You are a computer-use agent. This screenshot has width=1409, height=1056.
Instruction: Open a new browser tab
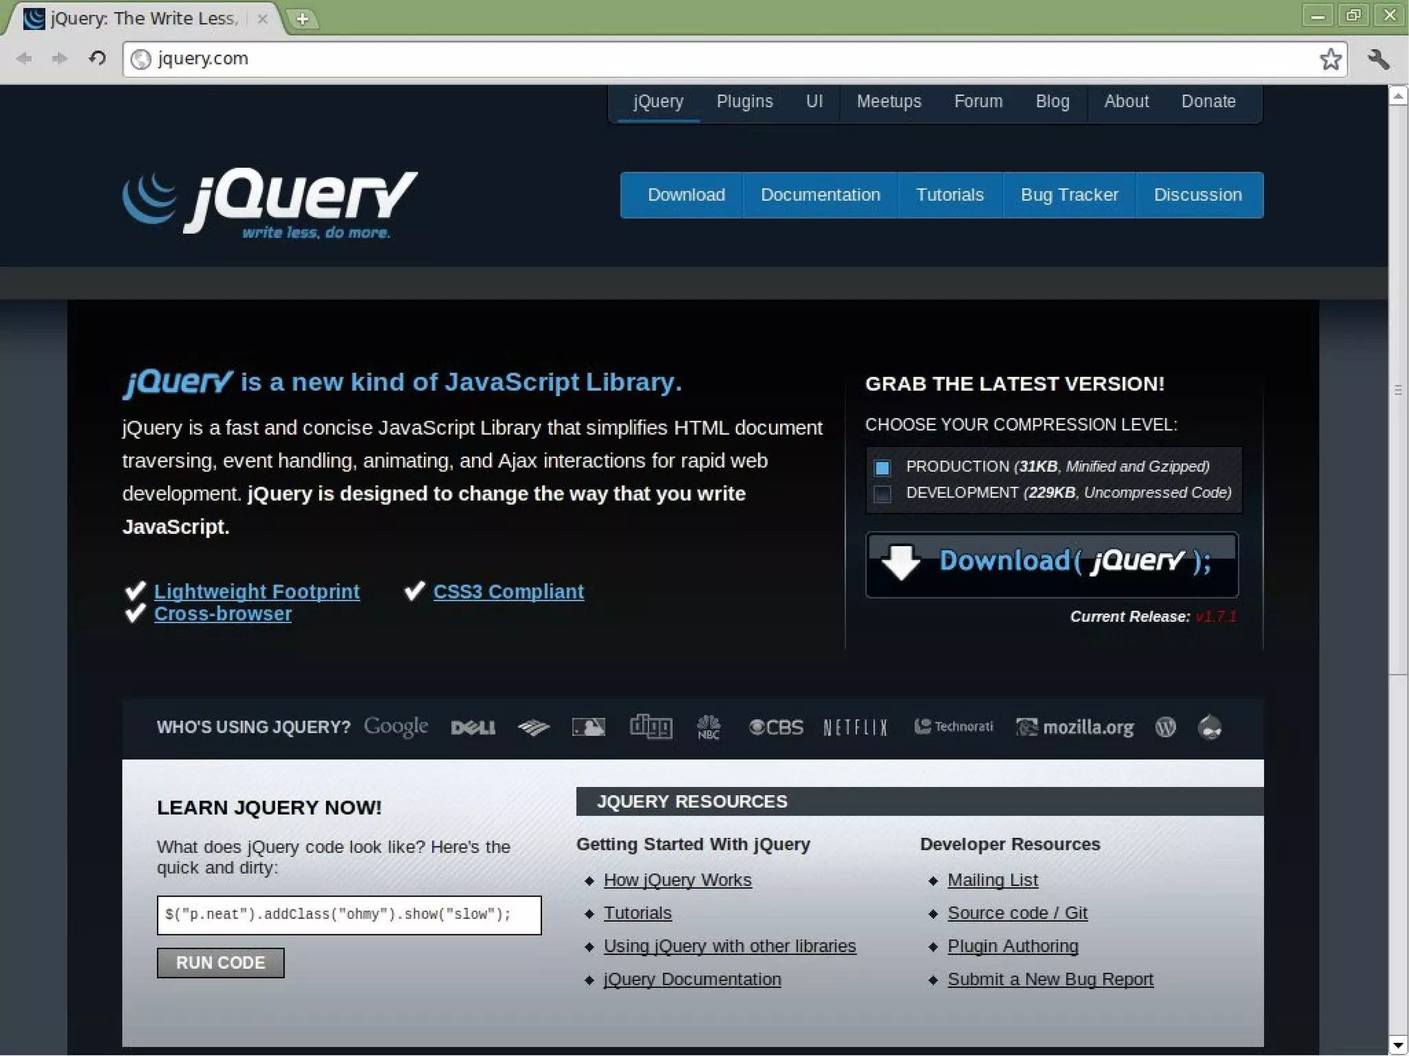[302, 19]
